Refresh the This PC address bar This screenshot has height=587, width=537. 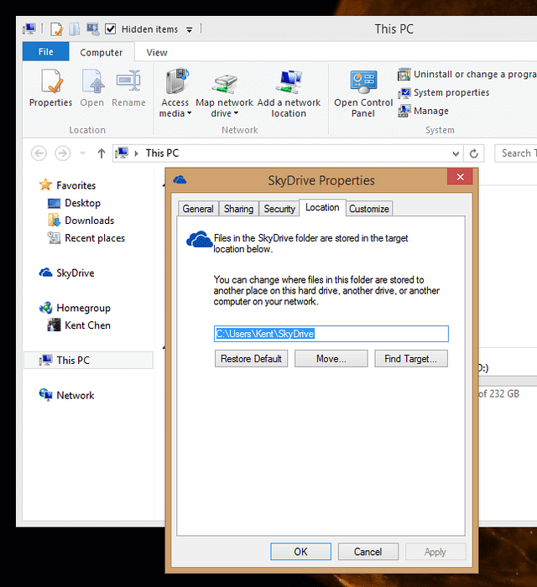(x=474, y=153)
